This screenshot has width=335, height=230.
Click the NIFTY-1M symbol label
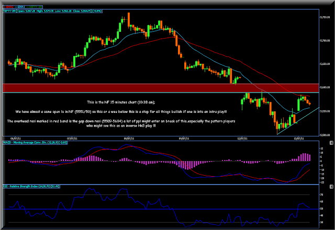point(9,11)
